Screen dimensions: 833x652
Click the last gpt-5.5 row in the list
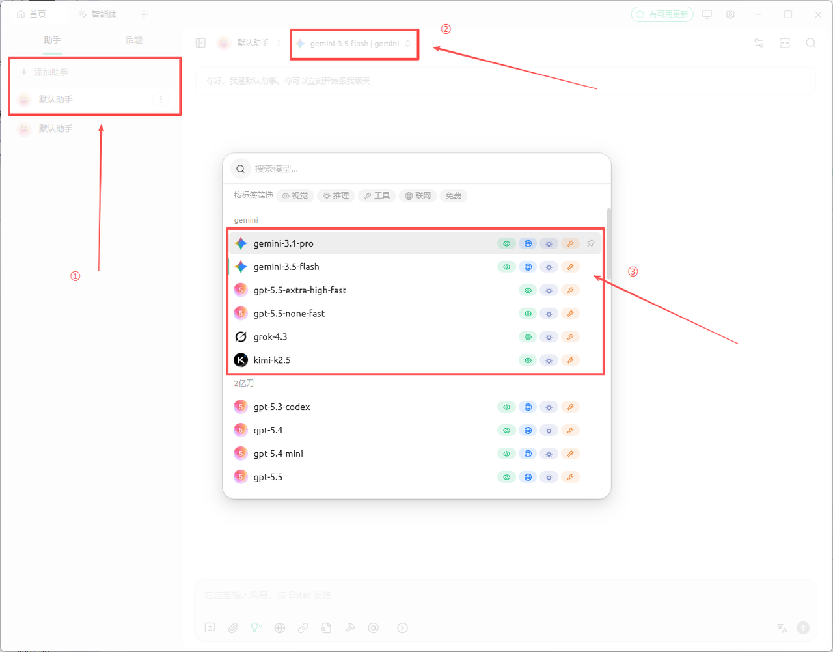415,478
